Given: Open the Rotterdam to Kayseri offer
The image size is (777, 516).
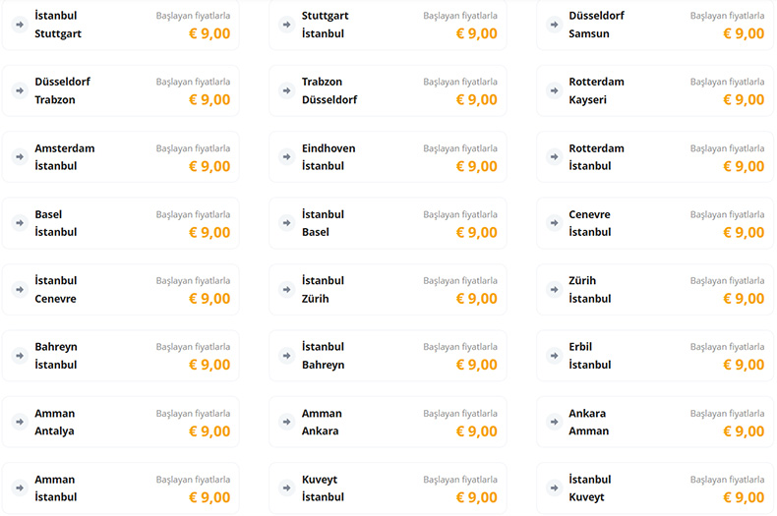Looking at the screenshot, I should coord(654,90).
